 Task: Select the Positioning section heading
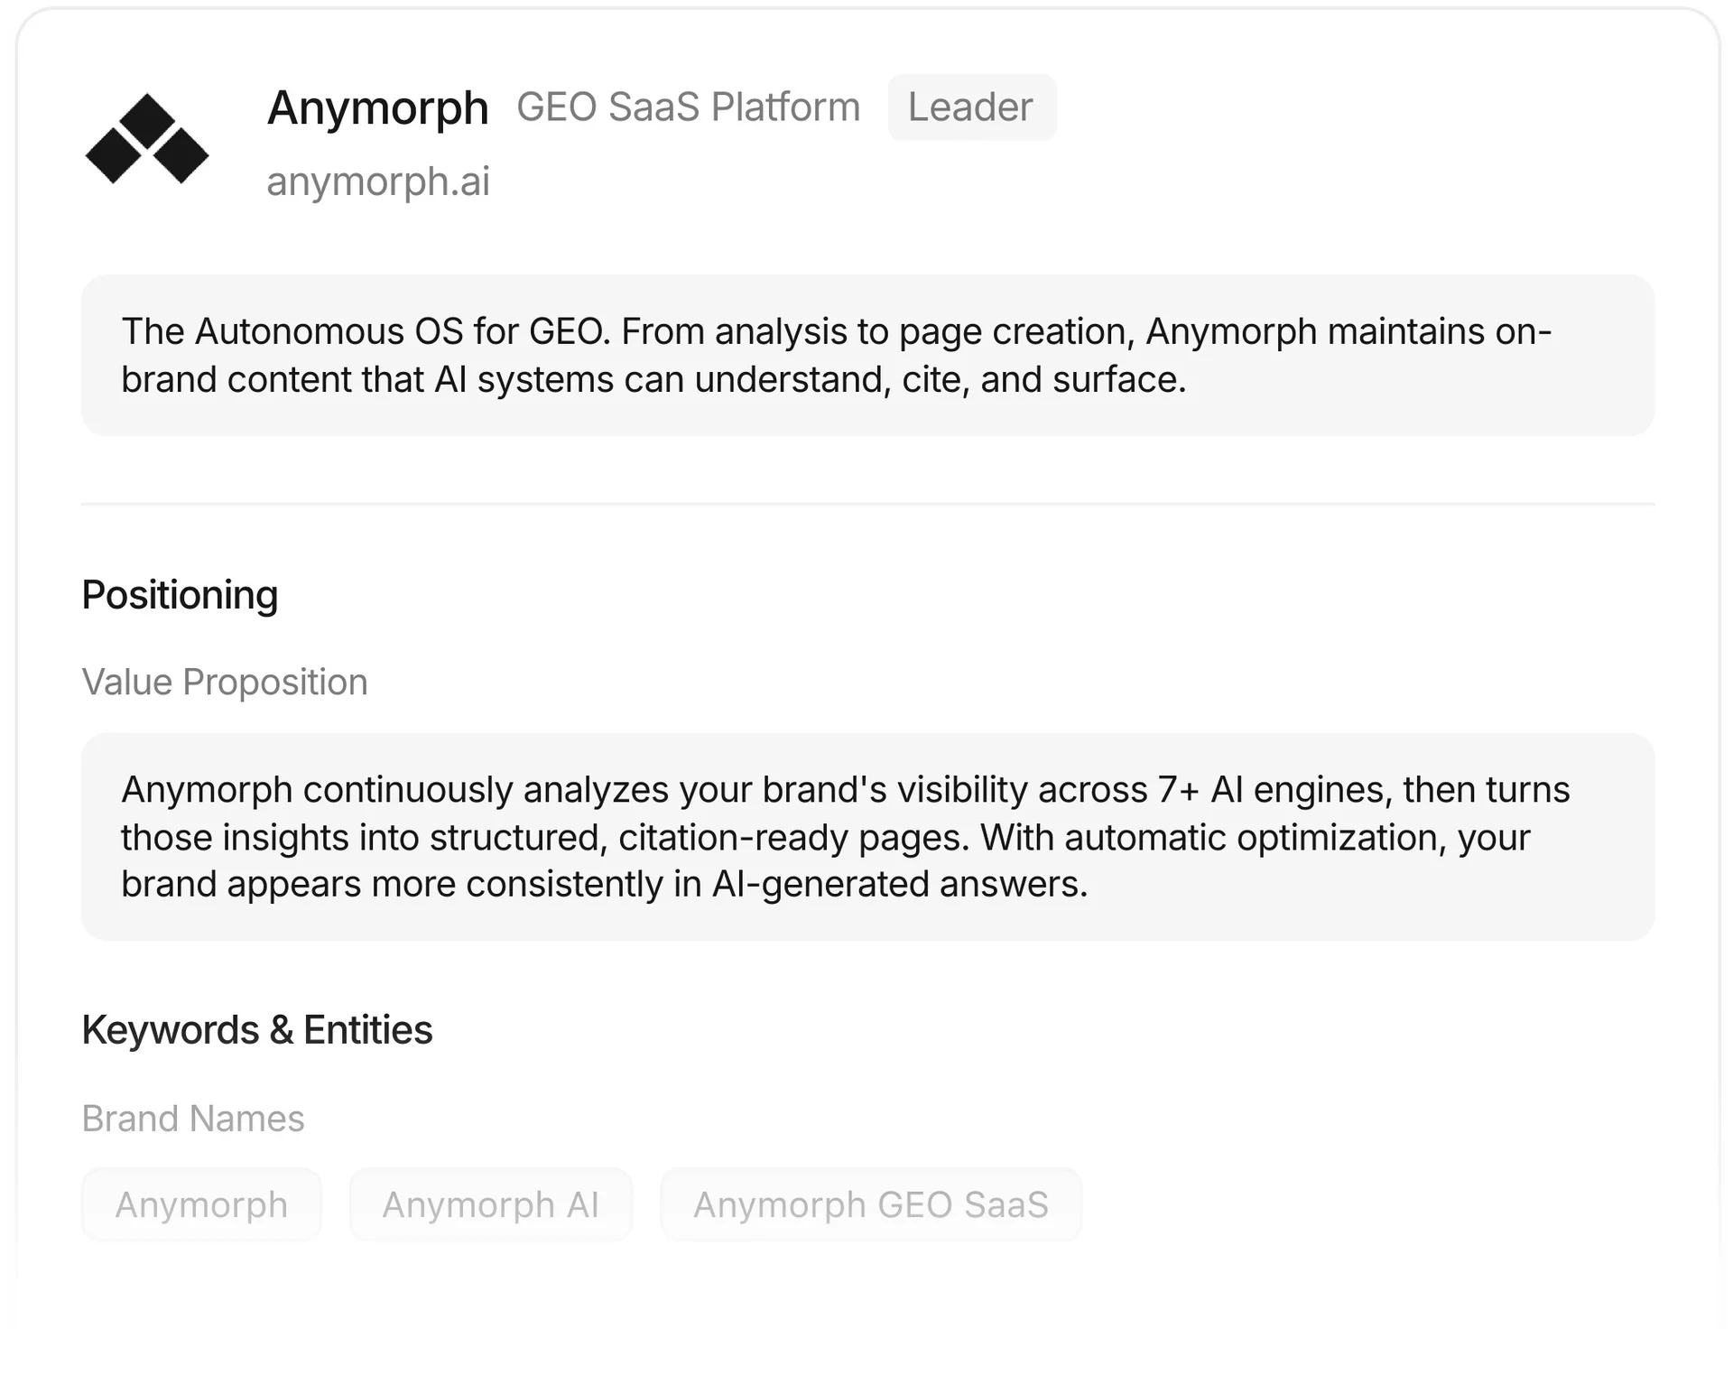tap(180, 595)
